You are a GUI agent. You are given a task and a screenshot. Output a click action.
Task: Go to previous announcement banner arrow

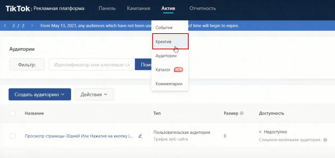tap(5, 26)
